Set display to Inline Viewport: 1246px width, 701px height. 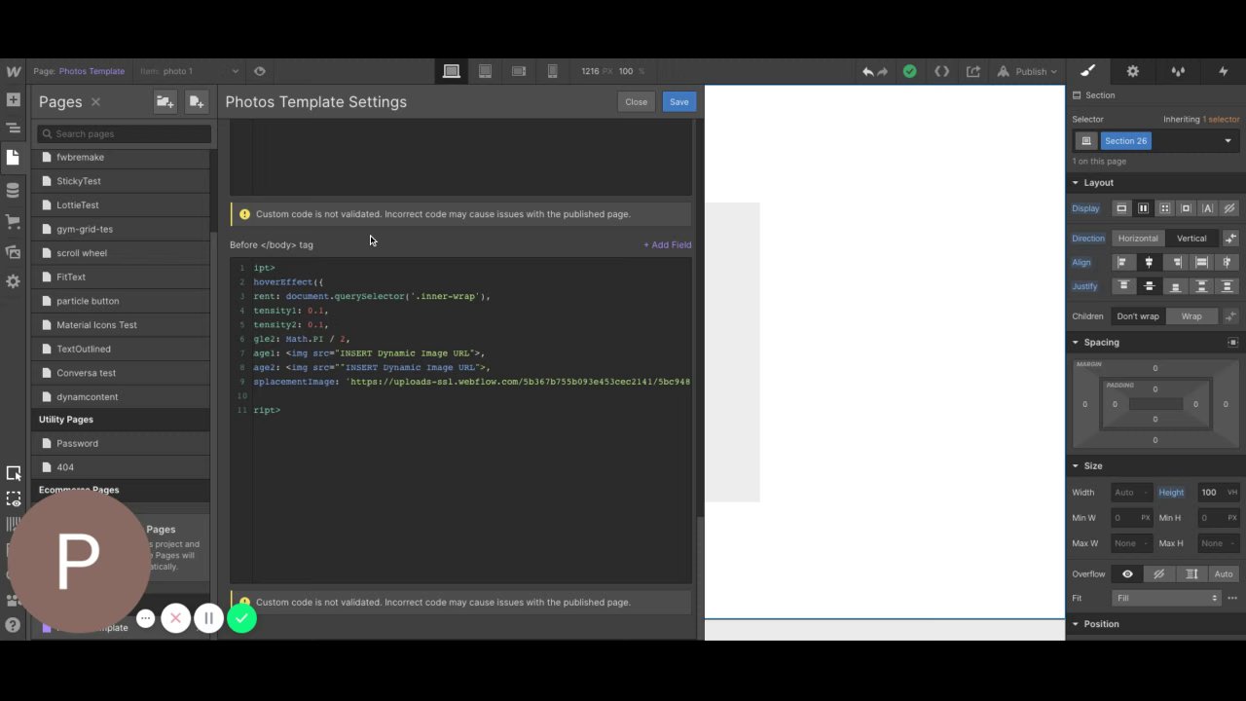click(x=1207, y=208)
